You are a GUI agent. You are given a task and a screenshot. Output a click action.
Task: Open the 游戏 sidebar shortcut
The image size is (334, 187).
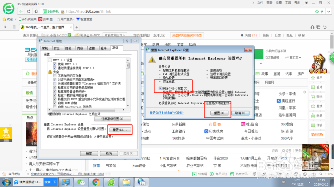(x=317, y=106)
